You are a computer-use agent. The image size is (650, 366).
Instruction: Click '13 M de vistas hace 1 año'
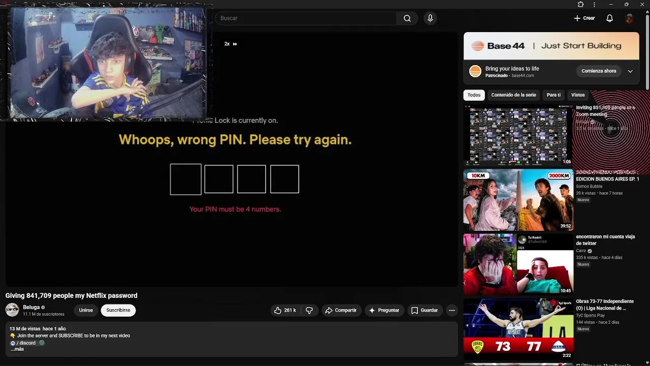pyautogui.click(x=38, y=329)
